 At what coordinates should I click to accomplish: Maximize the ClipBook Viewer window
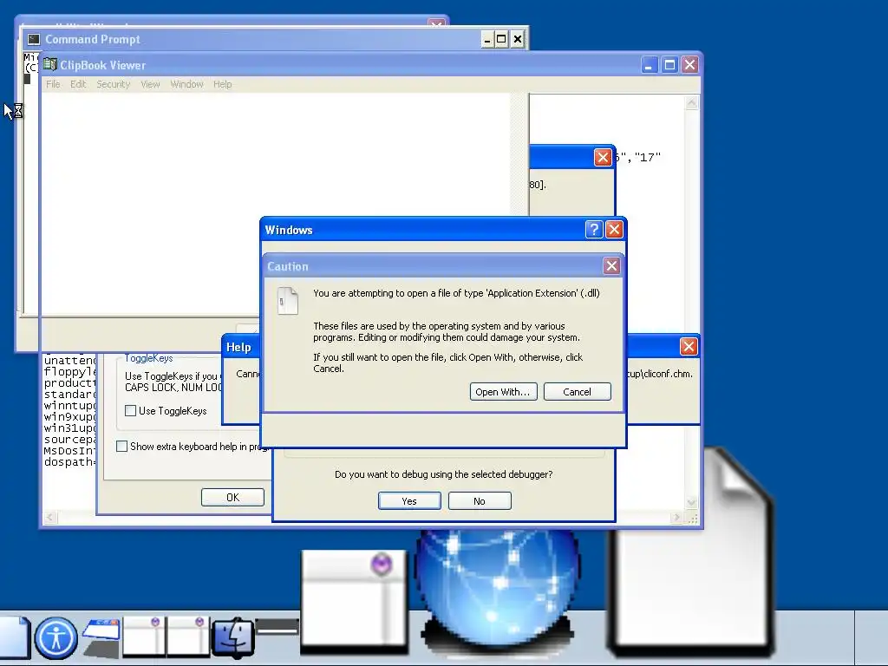coord(669,64)
